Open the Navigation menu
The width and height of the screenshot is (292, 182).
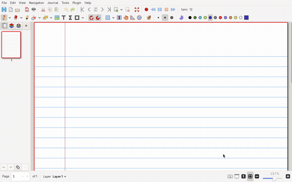click(36, 3)
